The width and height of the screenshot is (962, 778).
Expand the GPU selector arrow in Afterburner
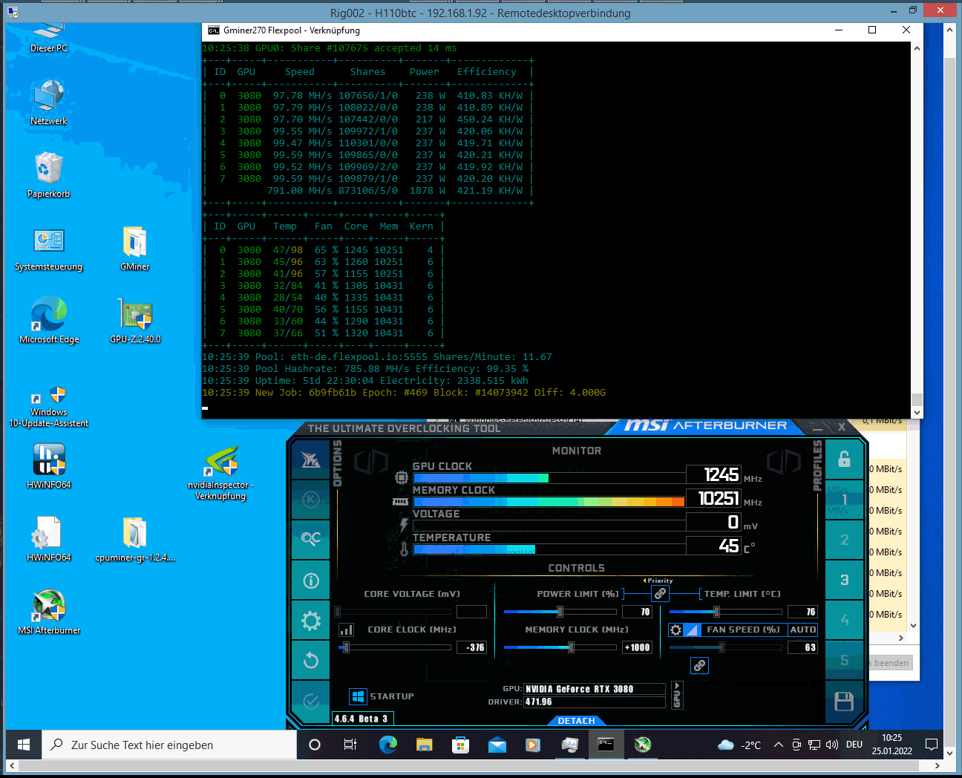click(676, 696)
